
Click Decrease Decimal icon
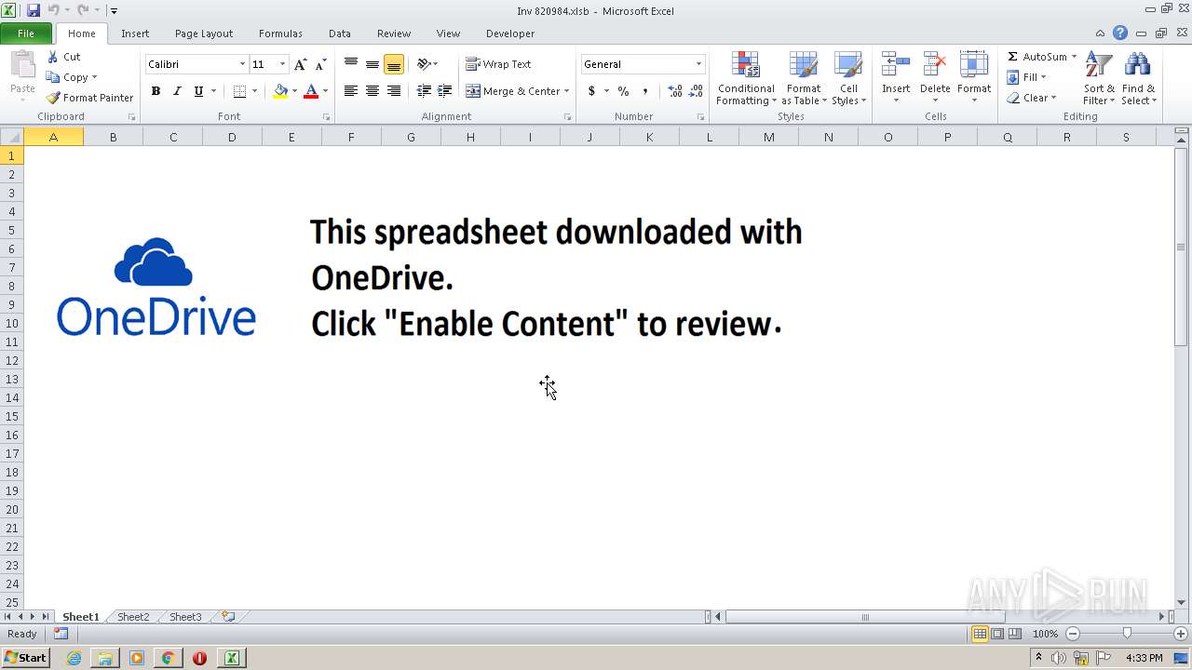696,91
